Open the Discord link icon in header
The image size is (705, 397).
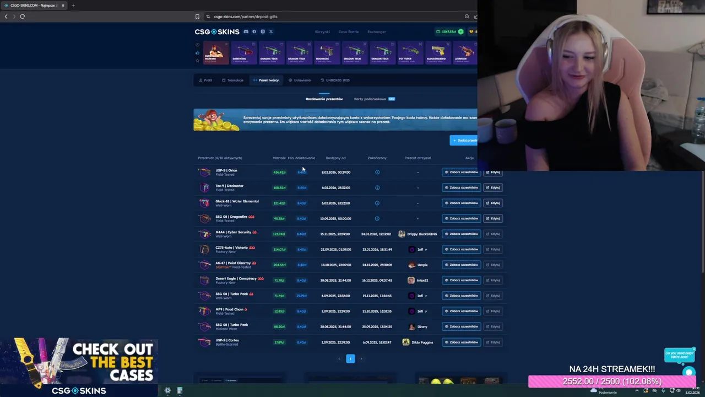[x=246, y=31]
